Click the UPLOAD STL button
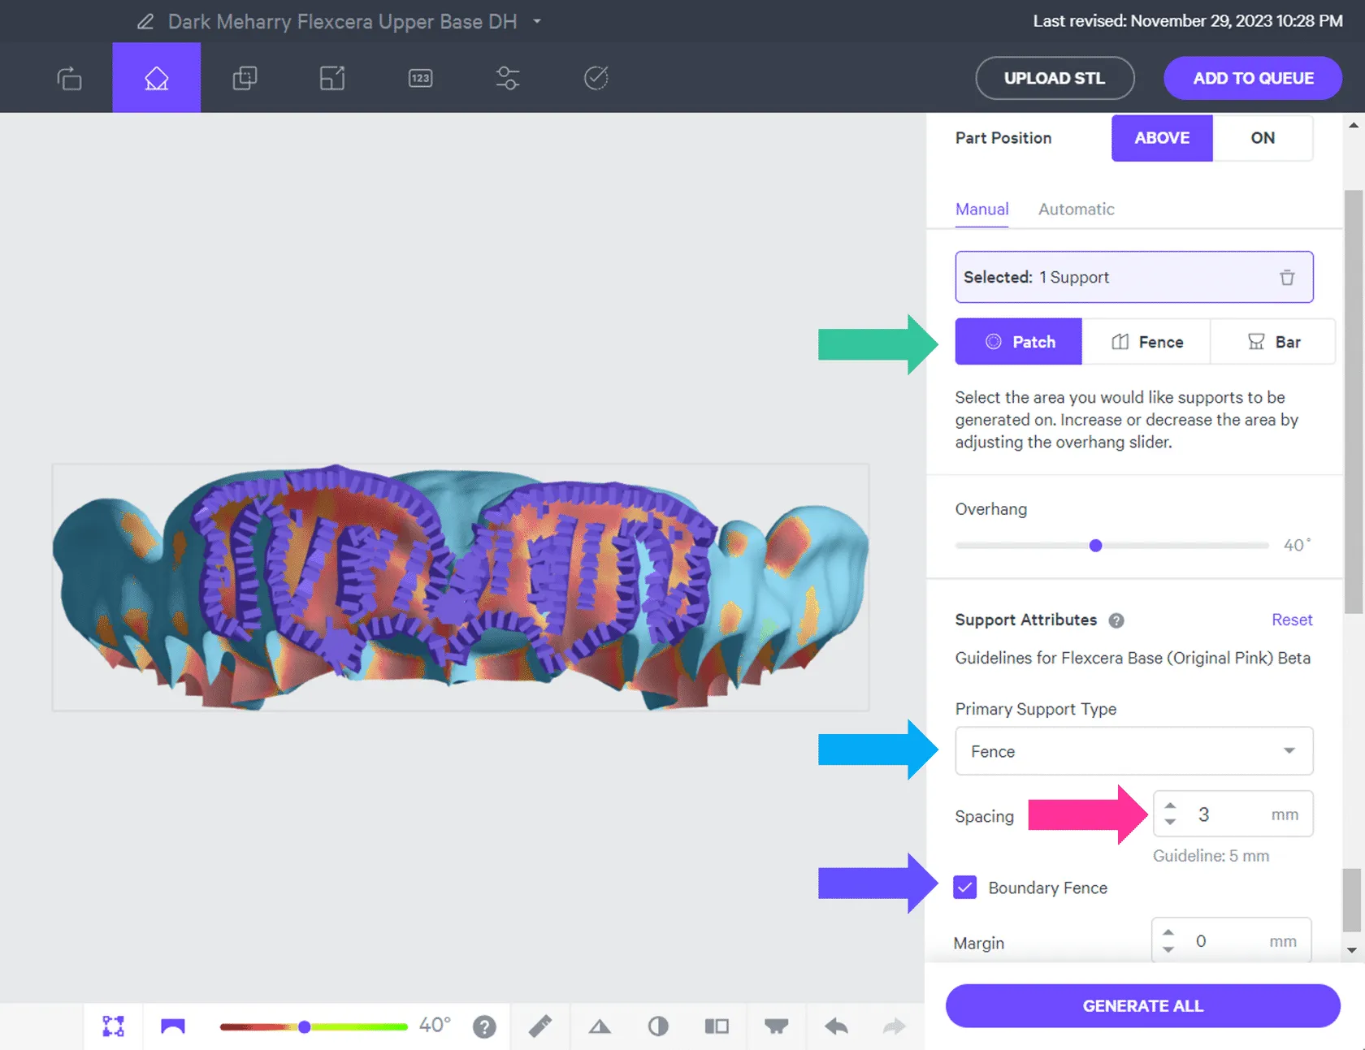 point(1055,79)
